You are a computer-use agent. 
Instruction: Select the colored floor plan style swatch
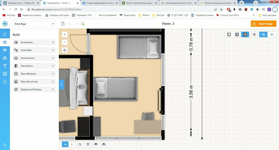point(245,35)
